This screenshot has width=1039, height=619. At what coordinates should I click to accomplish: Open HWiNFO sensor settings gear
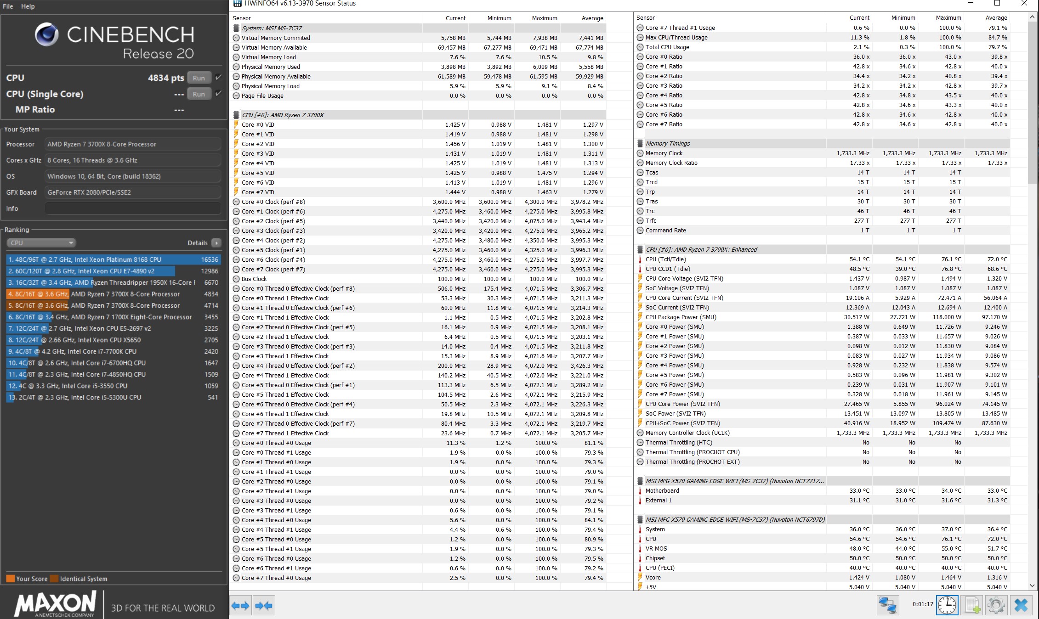pyautogui.click(x=996, y=605)
